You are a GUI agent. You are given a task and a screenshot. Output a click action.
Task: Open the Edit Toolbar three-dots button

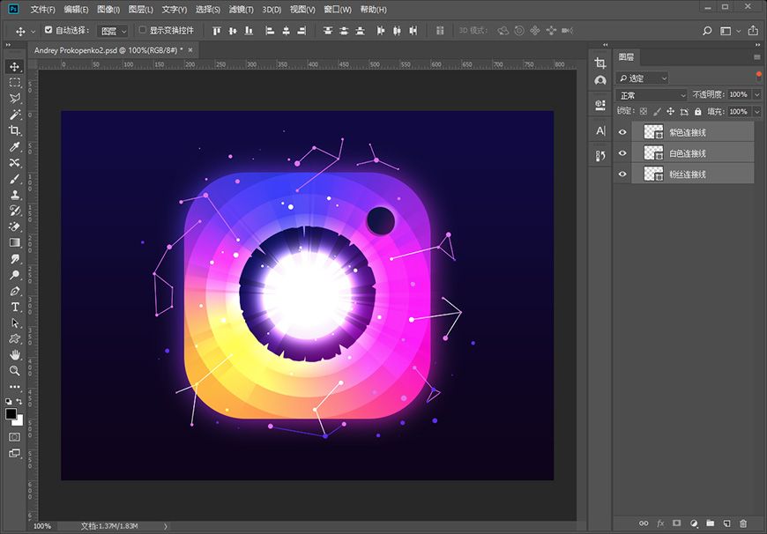pos(15,387)
